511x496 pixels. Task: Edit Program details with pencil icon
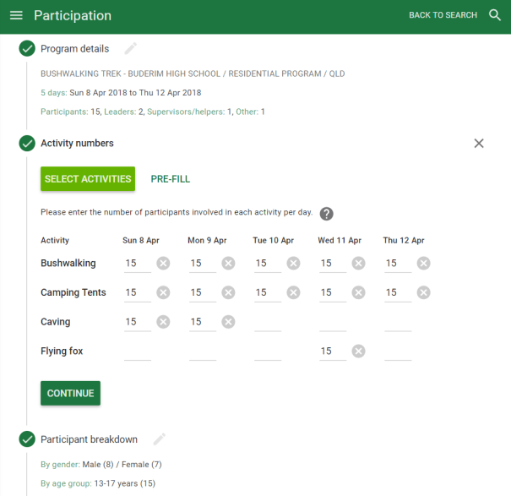tap(130, 49)
